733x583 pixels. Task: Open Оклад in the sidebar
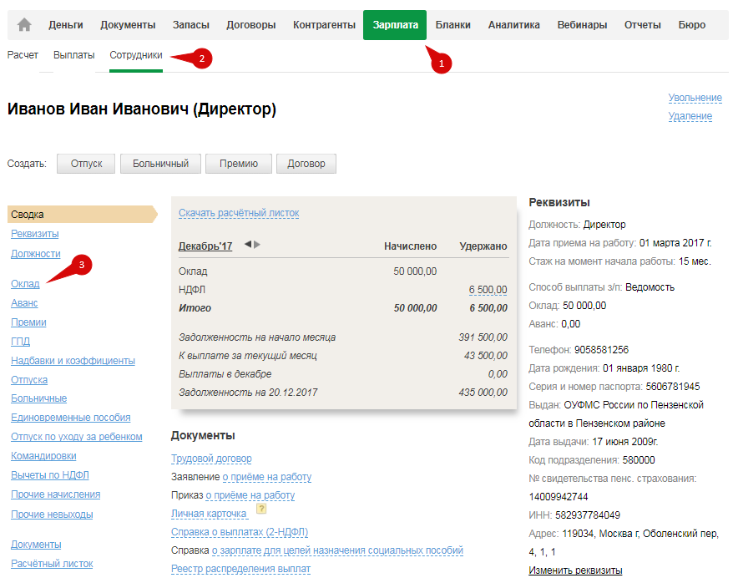(25, 284)
